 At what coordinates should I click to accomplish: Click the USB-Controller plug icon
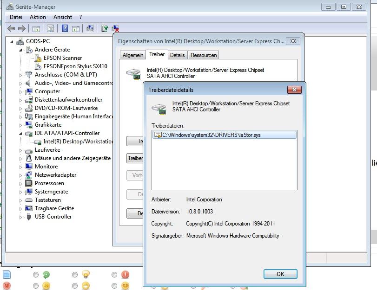pyautogui.click(x=29, y=217)
